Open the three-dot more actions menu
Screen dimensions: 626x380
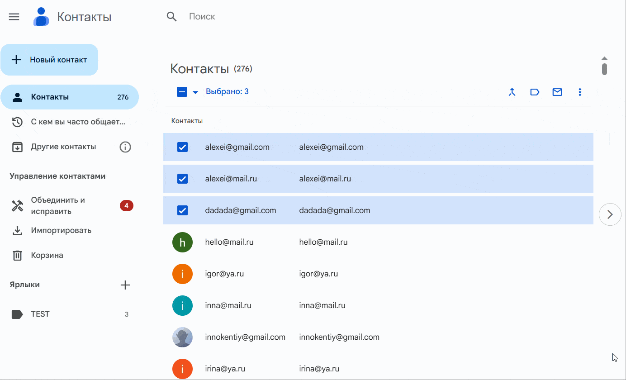coord(580,92)
